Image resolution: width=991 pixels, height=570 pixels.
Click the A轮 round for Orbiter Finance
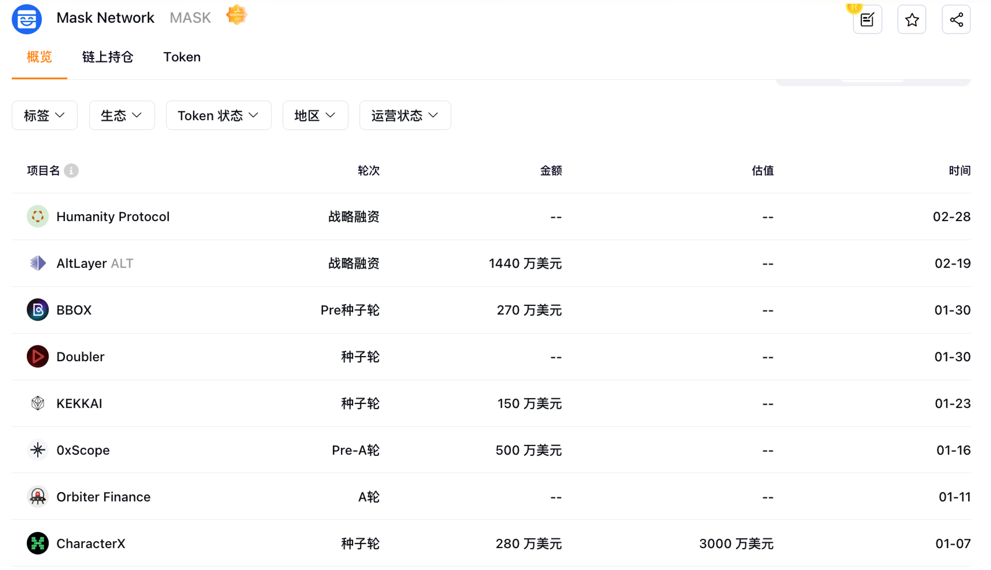(x=369, y=497)
